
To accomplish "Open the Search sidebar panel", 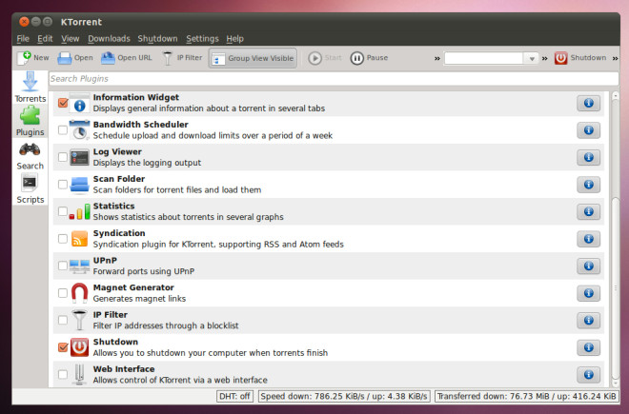I will [30, 156].
